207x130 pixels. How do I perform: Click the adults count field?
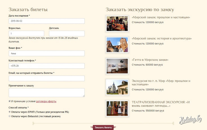pyautogui.click(x=26, y=33)
